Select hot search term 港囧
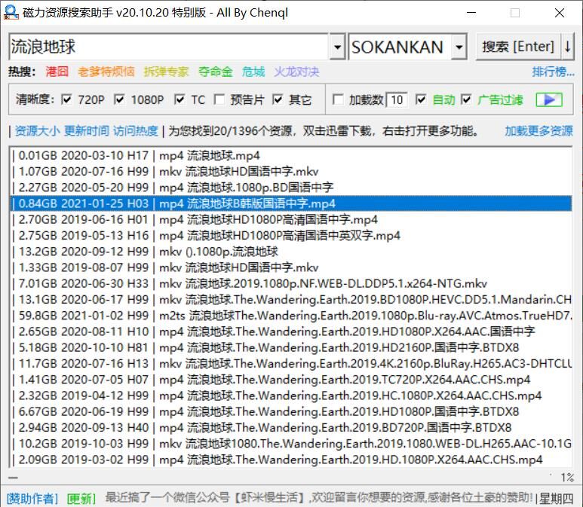The height and width of the screenshot is (507, 583). click(57, 72)
